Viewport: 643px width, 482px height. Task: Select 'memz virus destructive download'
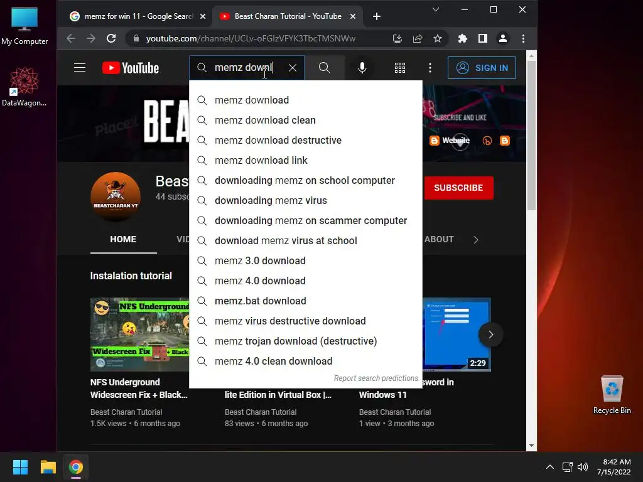coord(306,321)
